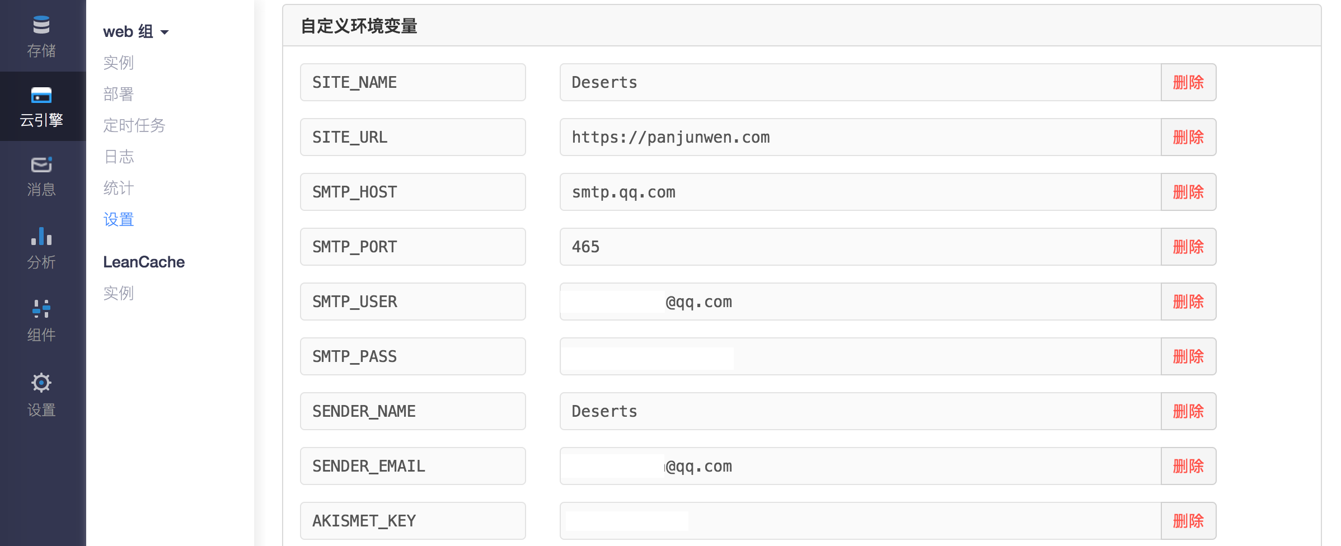The image size is (1341, 546).
Task: Go to 部署 deployment menu item
Action: 119,94
